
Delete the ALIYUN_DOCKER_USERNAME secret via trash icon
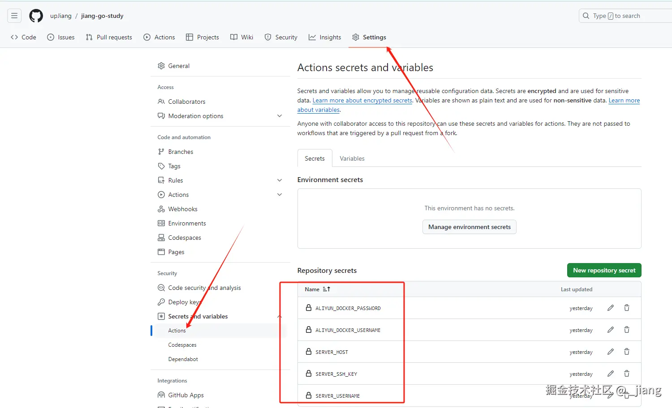coord(627,330)
